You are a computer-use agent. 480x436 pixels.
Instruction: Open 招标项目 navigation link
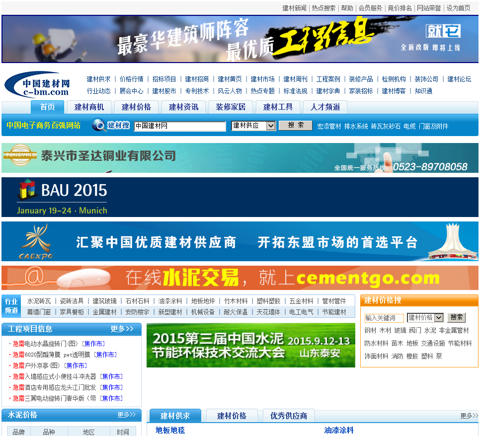[164, 79]
